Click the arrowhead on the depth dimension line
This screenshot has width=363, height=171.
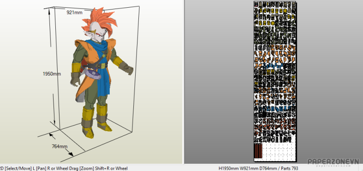pyautogui.click(x=70, y=154)
